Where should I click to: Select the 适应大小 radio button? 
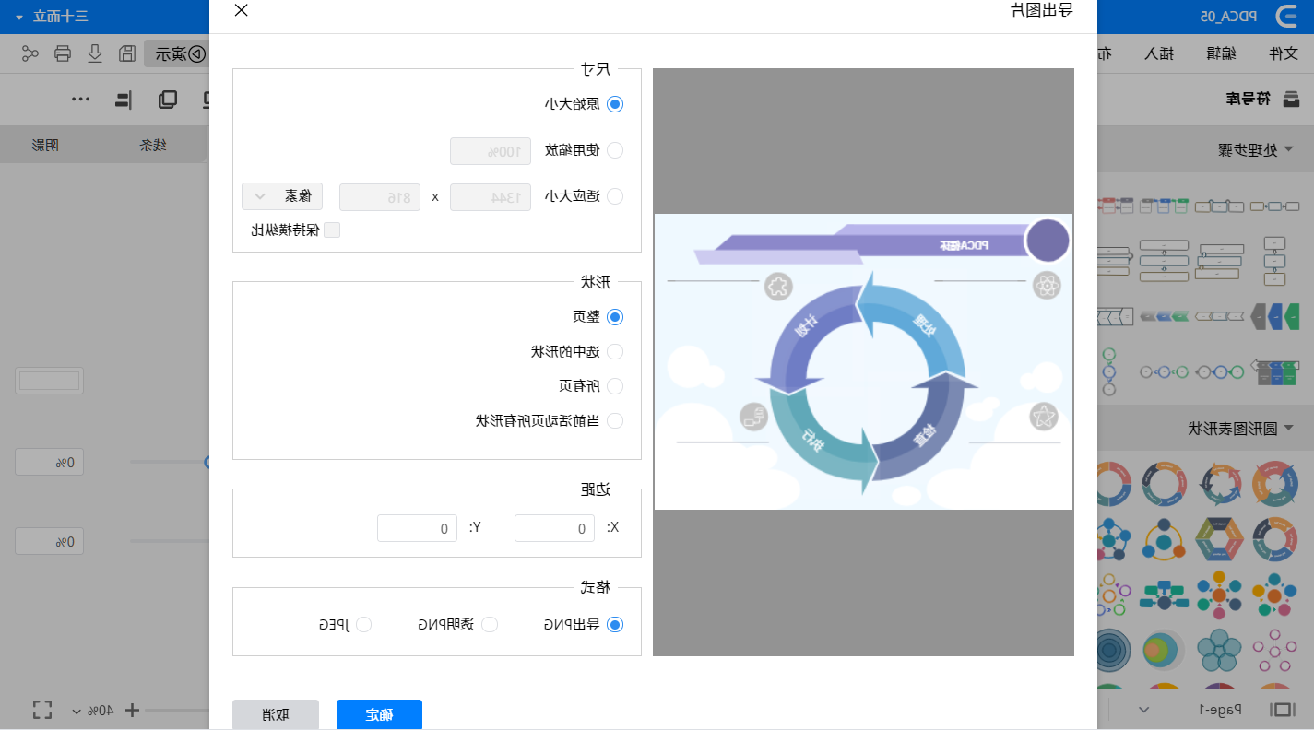pyautogui.click(x=615, y=196)
